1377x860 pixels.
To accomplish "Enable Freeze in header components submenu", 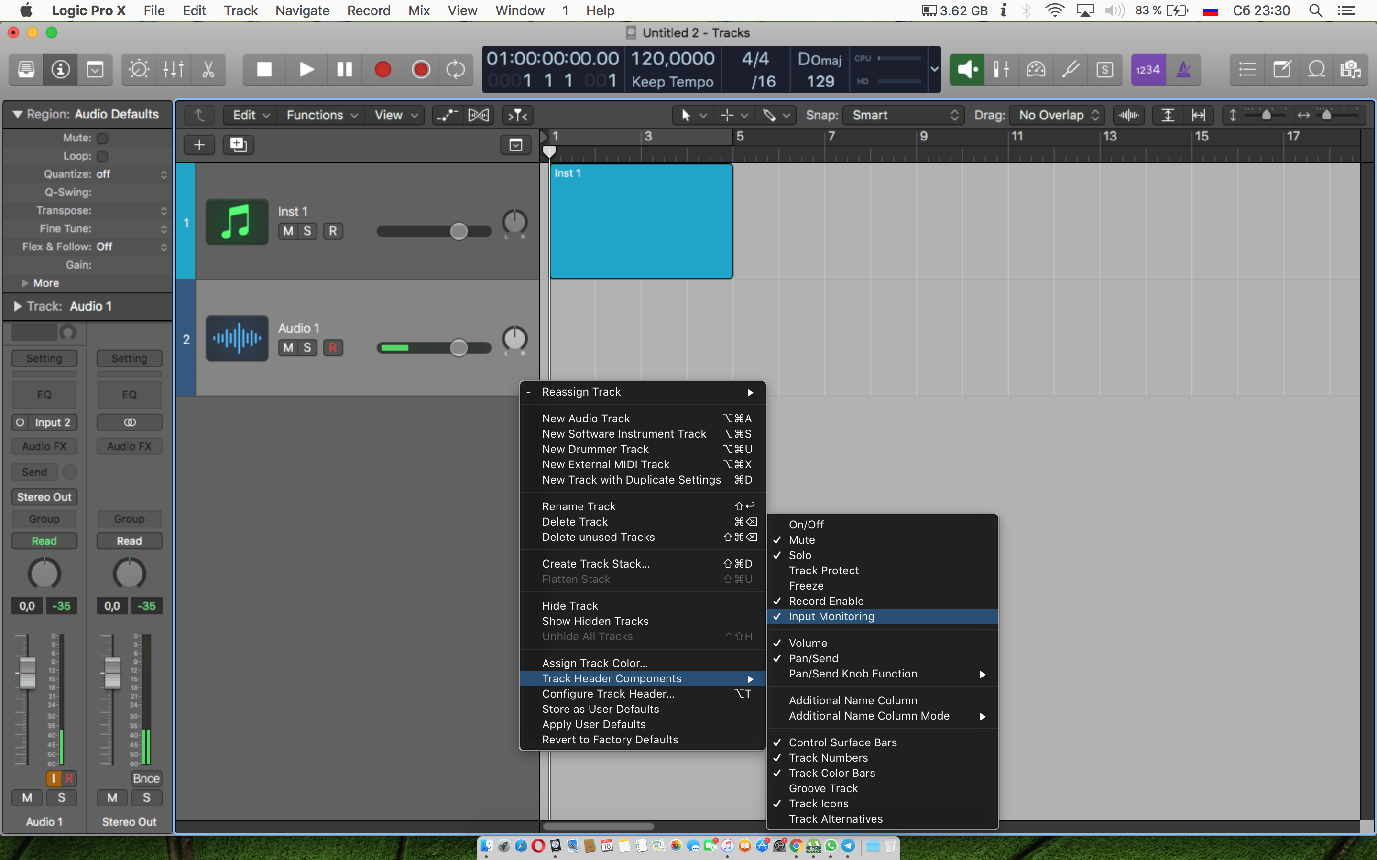I will tap(882, 586).
